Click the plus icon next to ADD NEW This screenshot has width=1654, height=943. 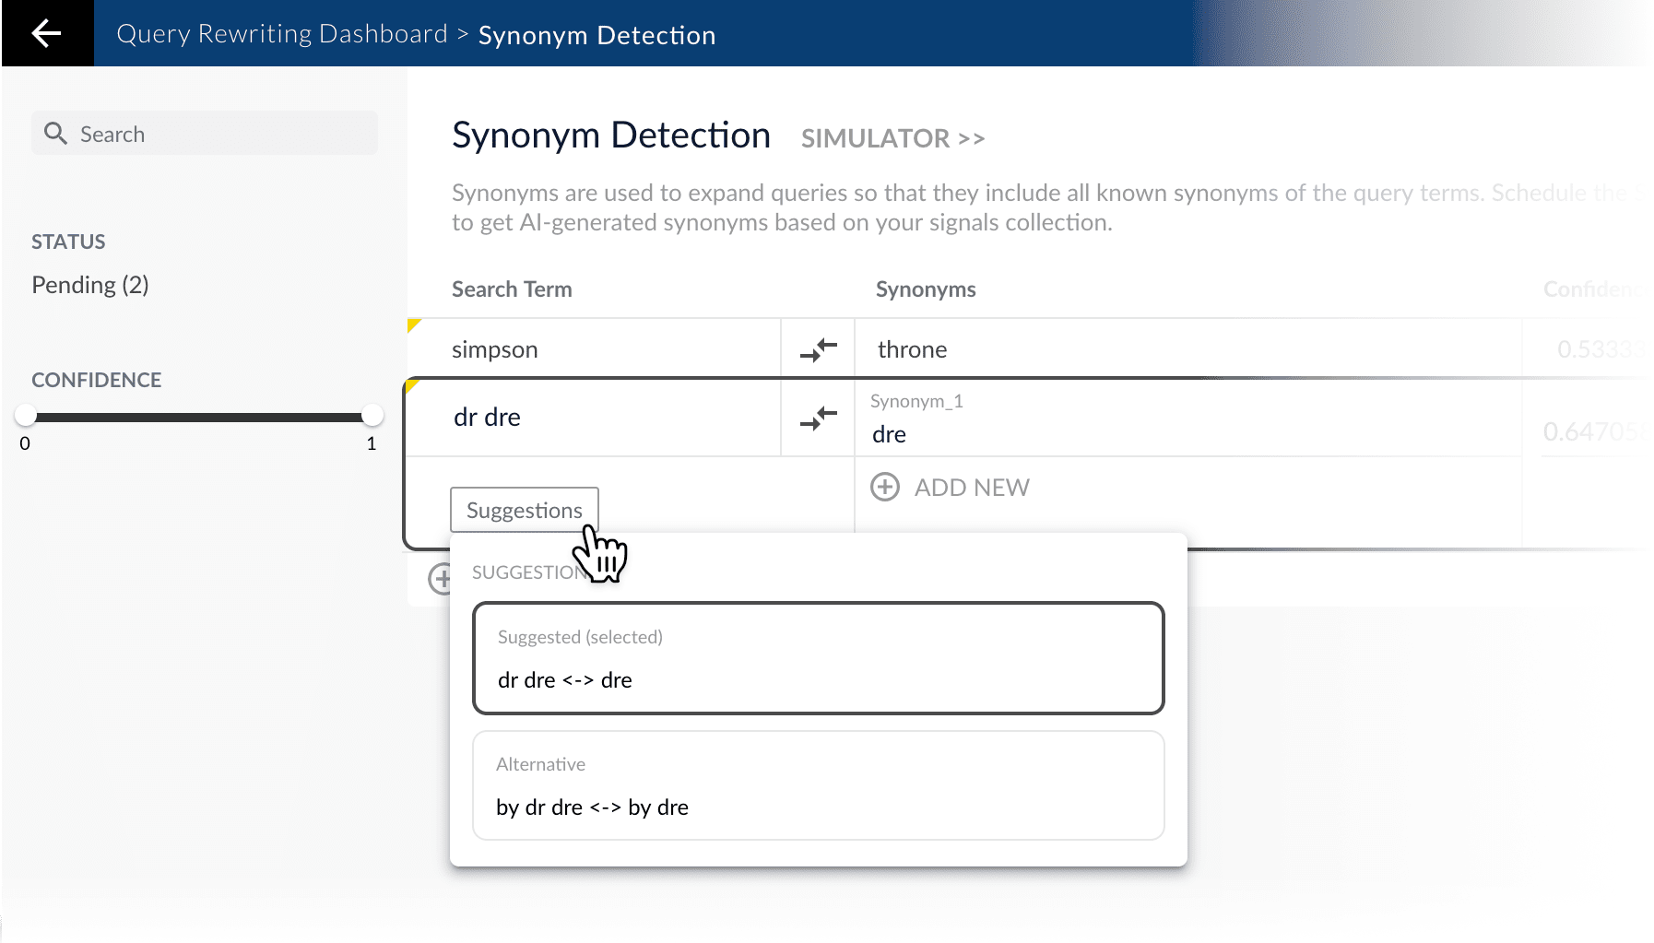pos(885,487)
